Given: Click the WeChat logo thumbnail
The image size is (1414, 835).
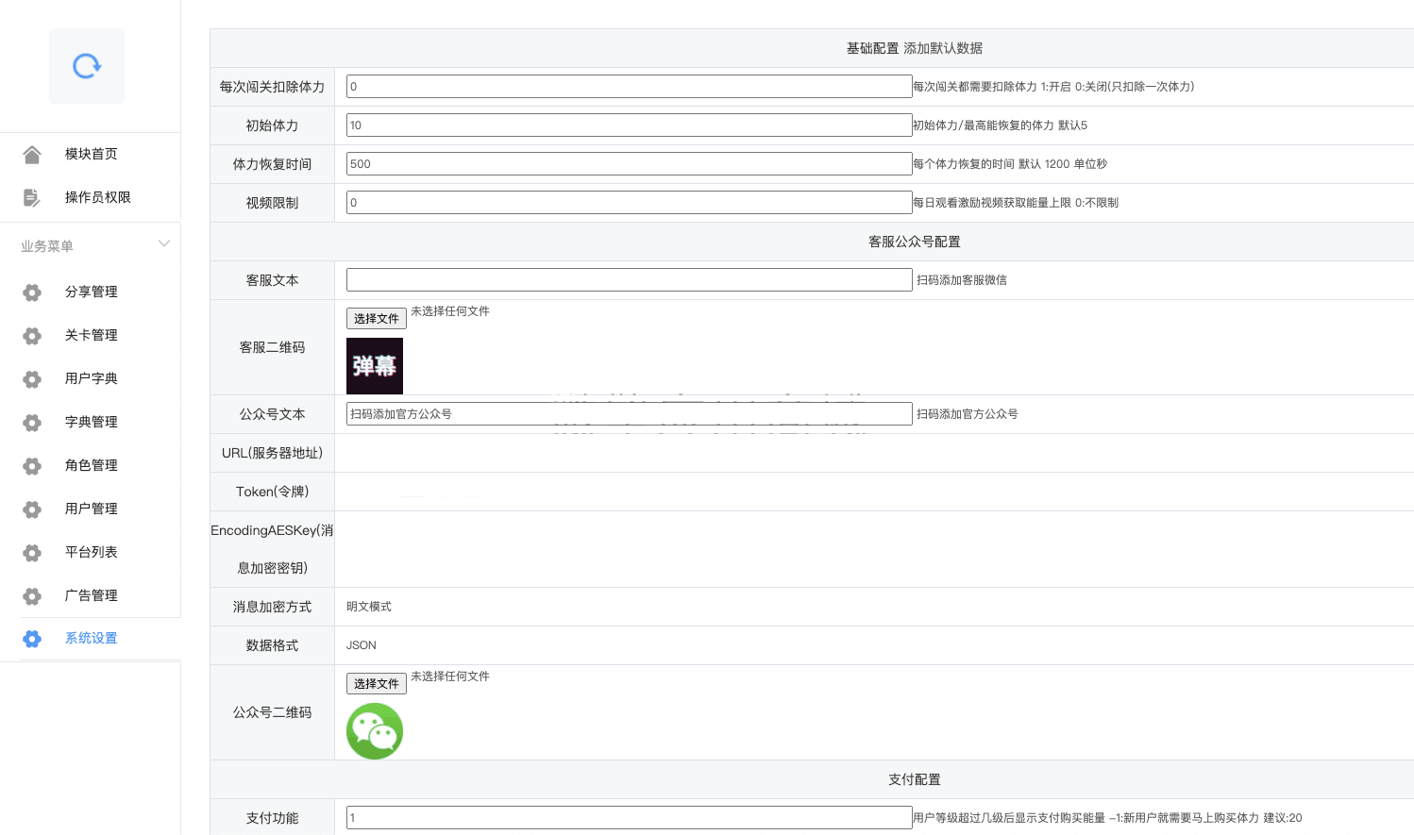Looking at the screenshot, I should 375,731.
